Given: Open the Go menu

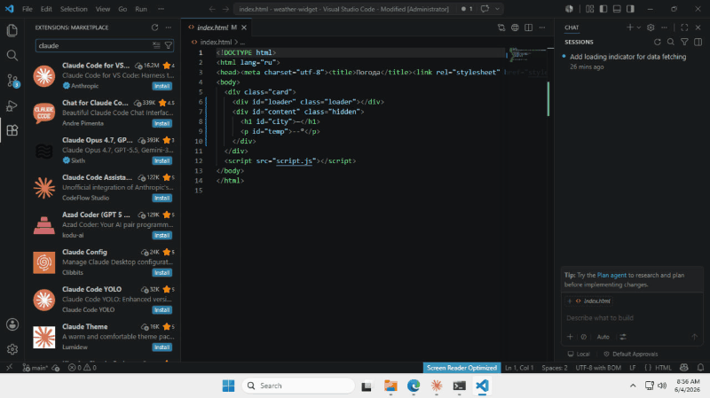Looking at the screenshot, I should click(x=122, y=9).
